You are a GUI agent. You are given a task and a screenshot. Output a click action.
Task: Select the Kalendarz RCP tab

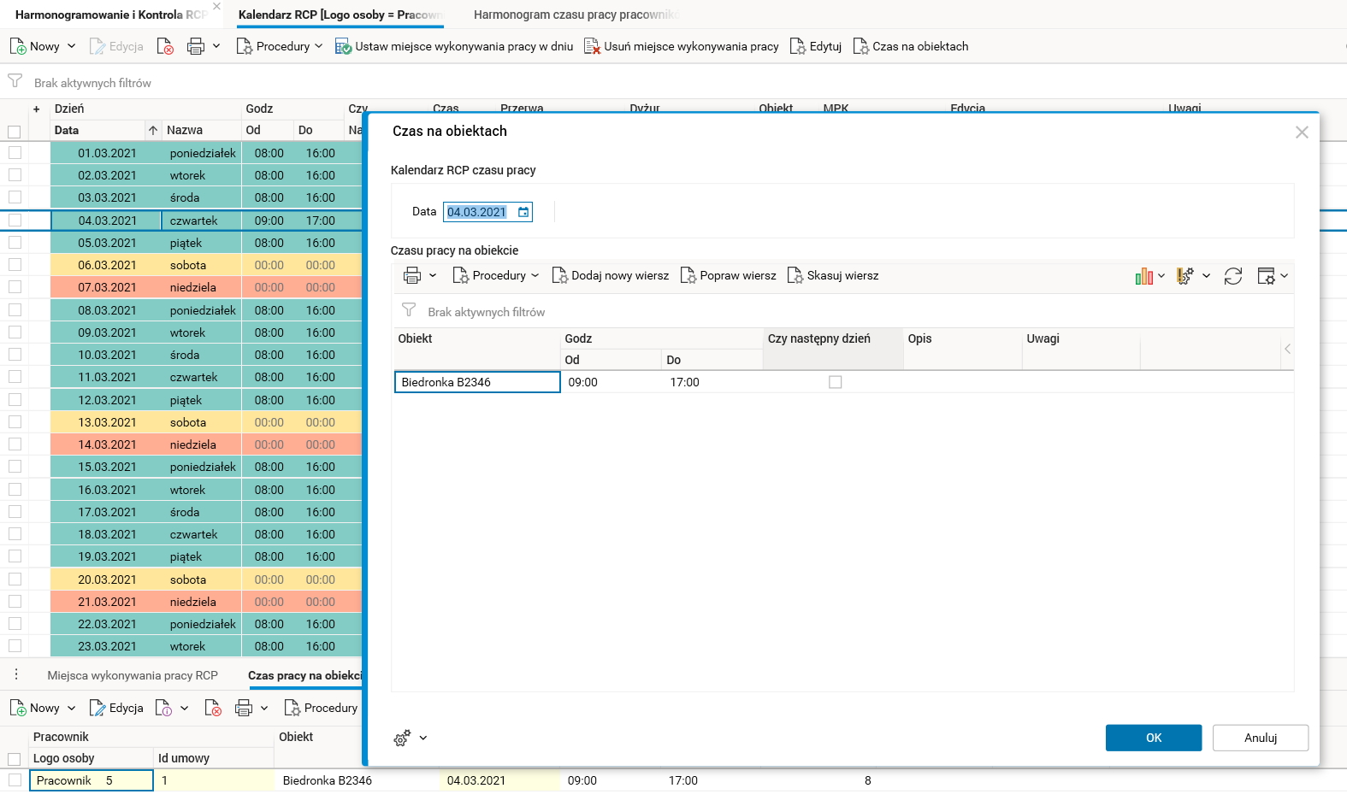[340, 15]
